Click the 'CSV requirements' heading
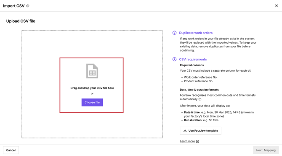This screenshot has width=282, height=156. click(x=193, y=59)
